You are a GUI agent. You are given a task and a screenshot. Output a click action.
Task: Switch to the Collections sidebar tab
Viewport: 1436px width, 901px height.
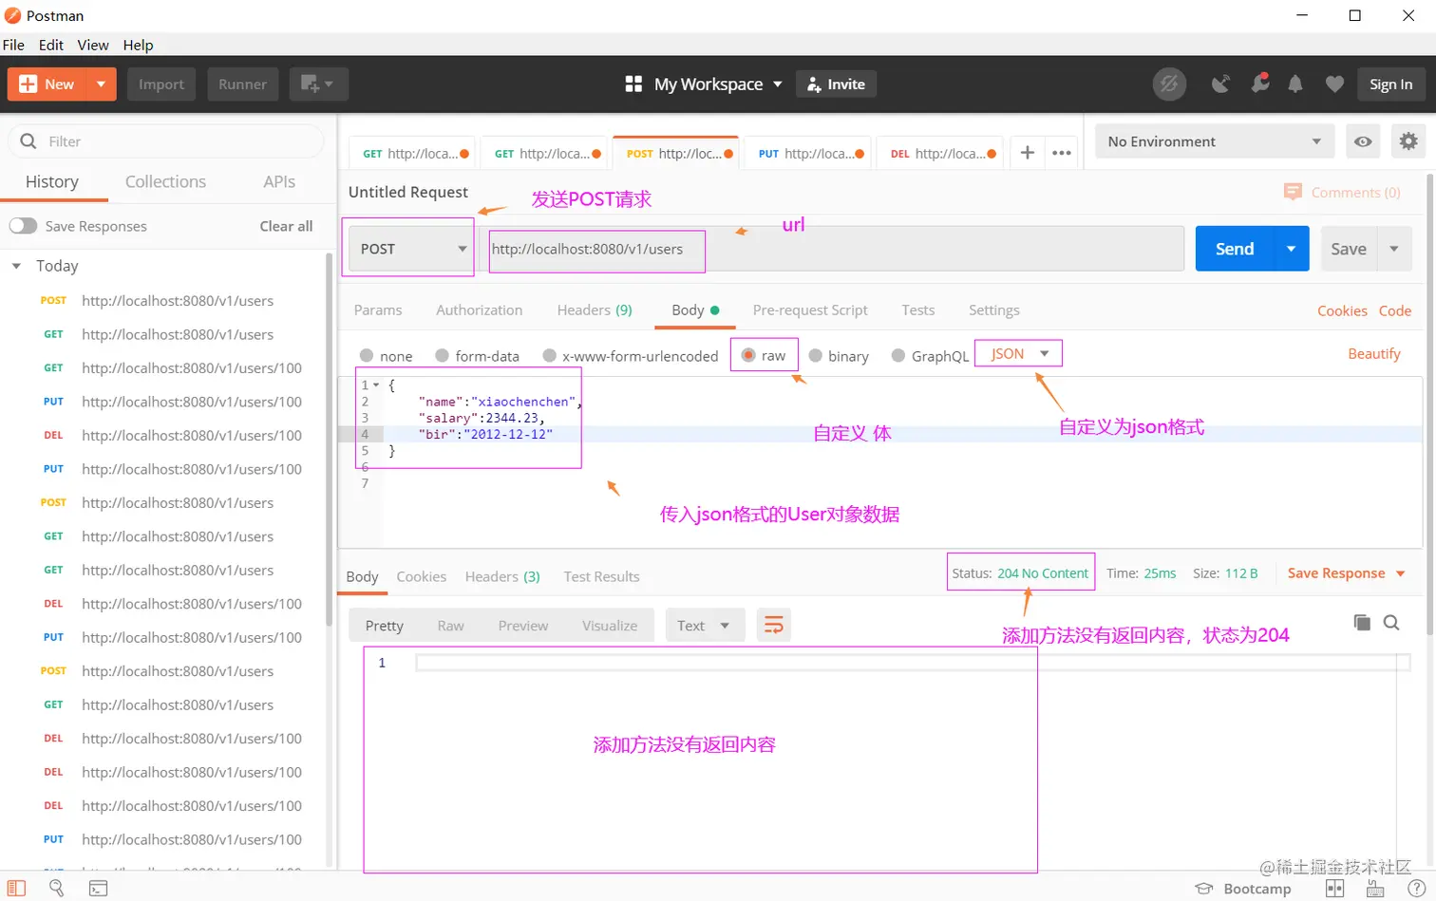coord(165,181)
